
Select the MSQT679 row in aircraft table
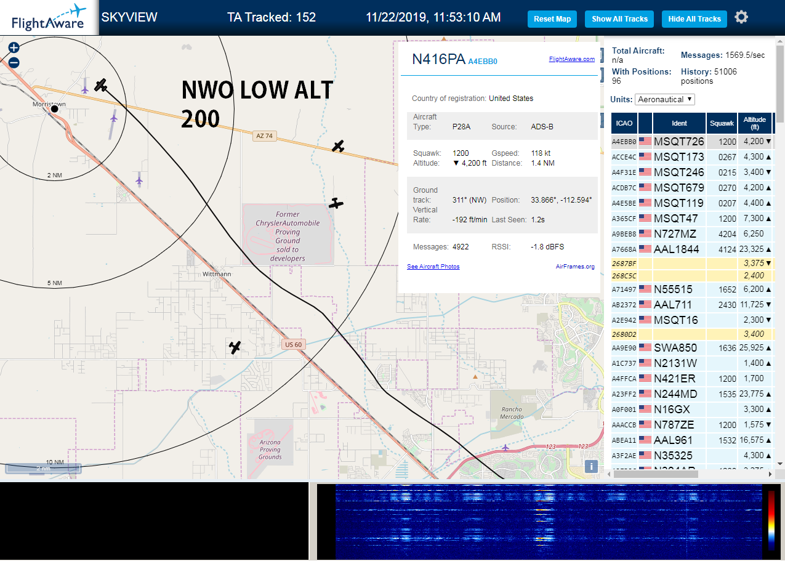[x=692, y=188]
